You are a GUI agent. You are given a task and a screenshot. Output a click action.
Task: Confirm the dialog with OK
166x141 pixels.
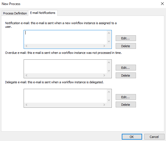[132, 137]
